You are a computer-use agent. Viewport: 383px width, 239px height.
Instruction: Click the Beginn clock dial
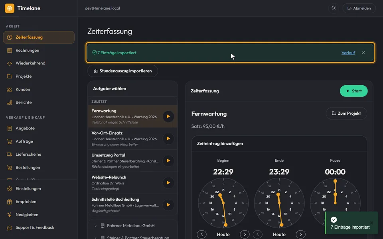click(x=223, y=203)
